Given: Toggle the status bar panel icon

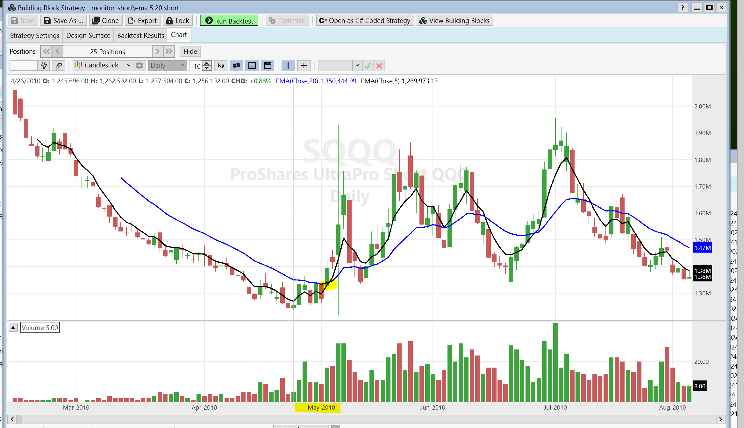Looking at the screenshot, I should tap(252, 66).
